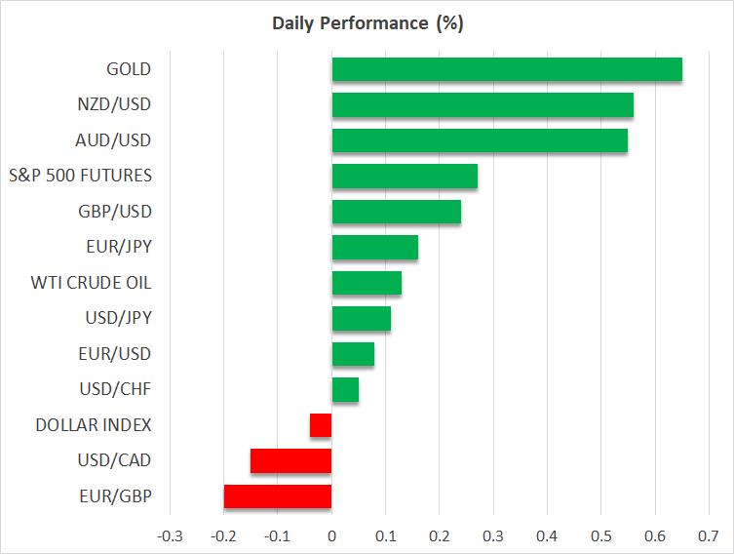Select the red USD/CAD bar
Screen dimensions: 734x554
pyautogui.click(x=290, y=460)
